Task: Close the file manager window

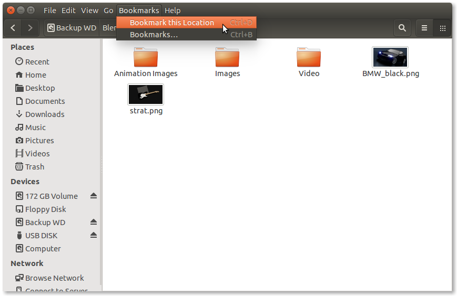Action: tap(11, 10)
